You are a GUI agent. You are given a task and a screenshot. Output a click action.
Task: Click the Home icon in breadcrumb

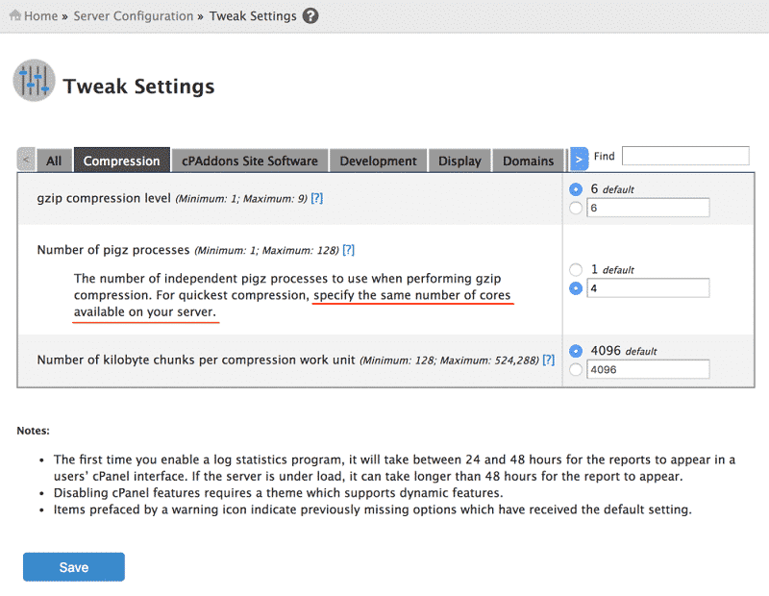coord(15,15)
